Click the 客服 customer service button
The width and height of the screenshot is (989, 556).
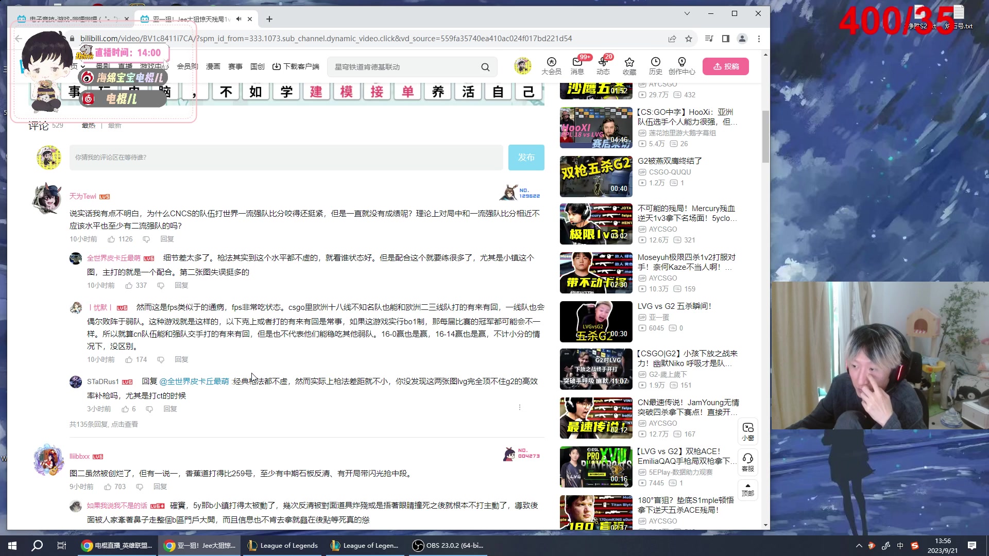click(748, 461)
